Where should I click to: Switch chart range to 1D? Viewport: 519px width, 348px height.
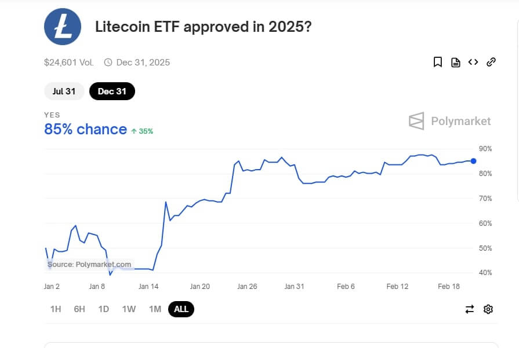pyautogui.click(x=104, y=309)
